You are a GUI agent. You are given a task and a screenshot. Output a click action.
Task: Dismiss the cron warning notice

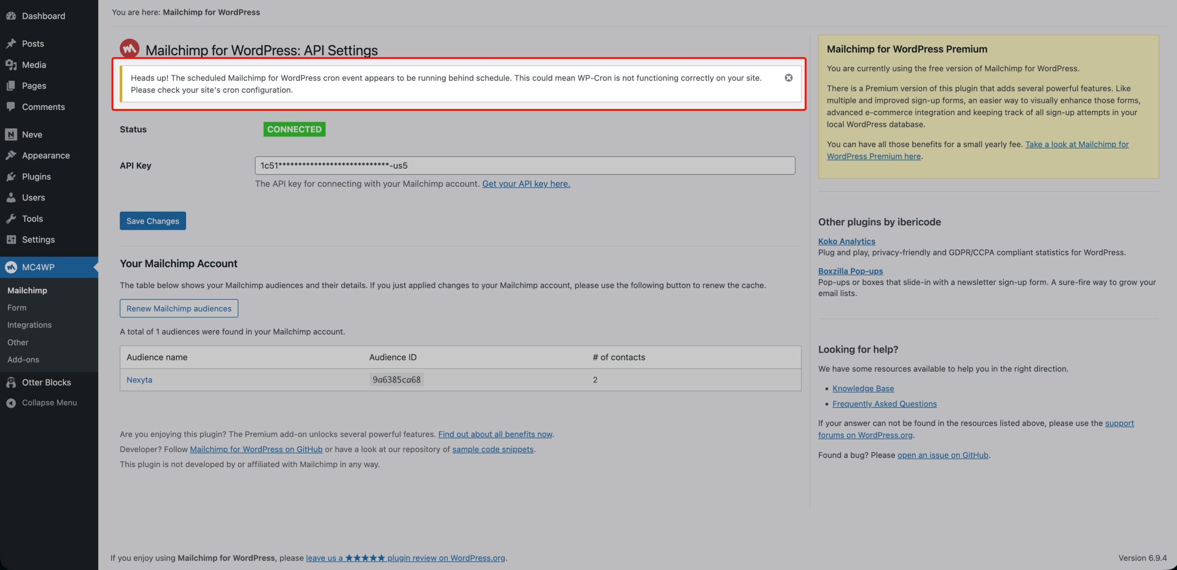[x=788, y=78]
